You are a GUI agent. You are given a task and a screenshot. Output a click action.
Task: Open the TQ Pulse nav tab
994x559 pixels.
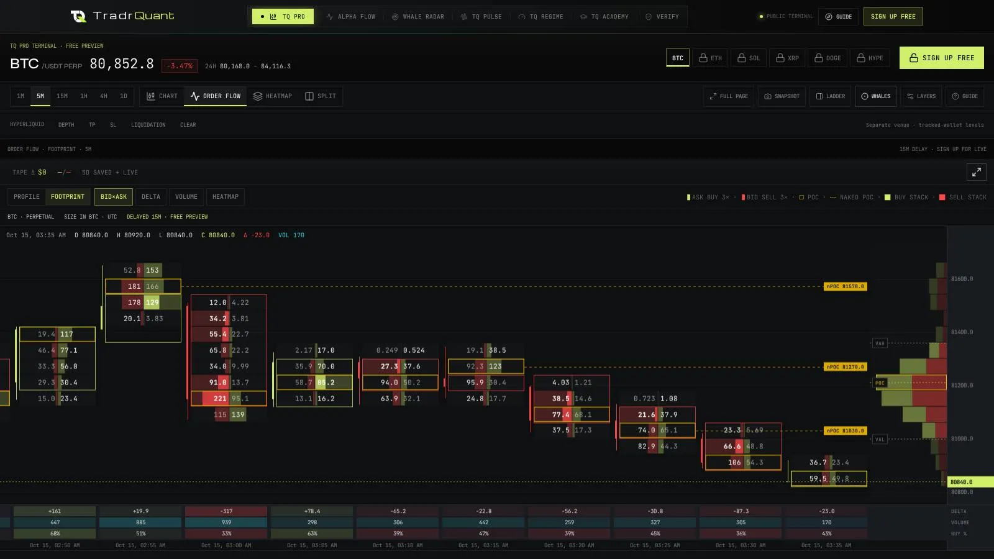pyautogui.click(x=481, y=17)
